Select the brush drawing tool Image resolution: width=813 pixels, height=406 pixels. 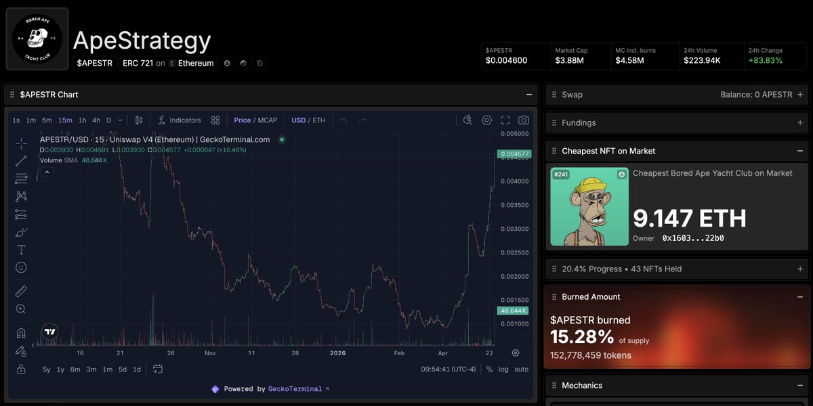point(21,232)
